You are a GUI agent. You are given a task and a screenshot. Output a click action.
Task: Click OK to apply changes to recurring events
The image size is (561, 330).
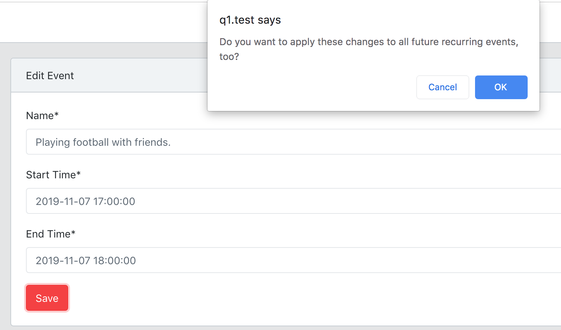(501, 87)
